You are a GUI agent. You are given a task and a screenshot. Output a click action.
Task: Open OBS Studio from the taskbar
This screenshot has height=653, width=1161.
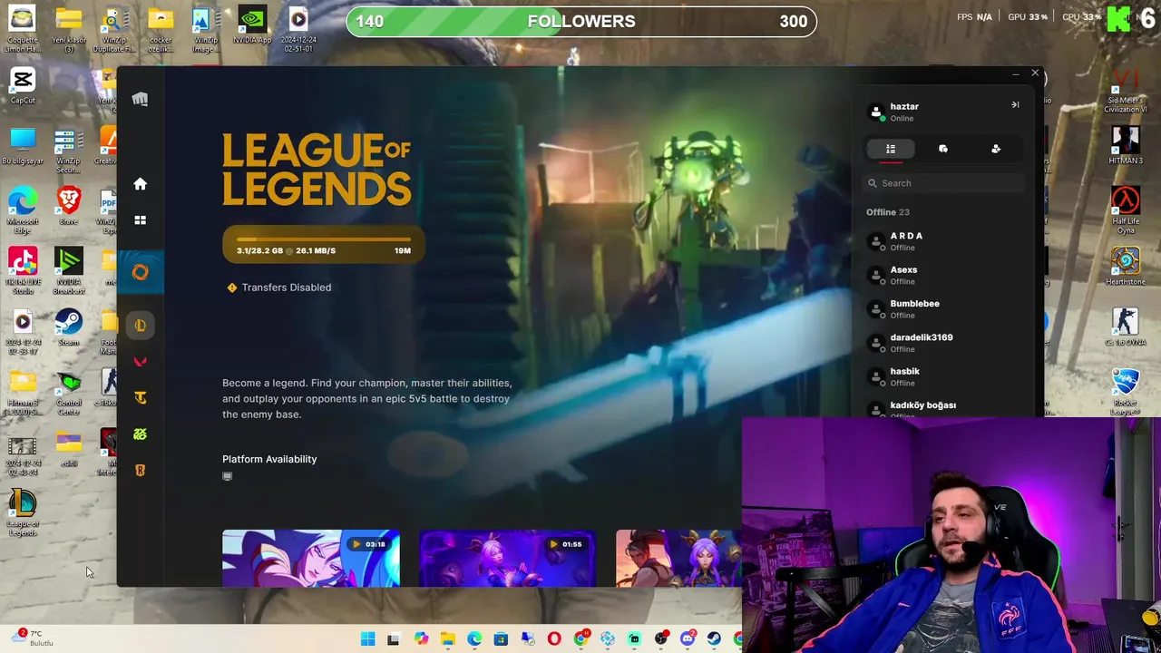point(661,639)
